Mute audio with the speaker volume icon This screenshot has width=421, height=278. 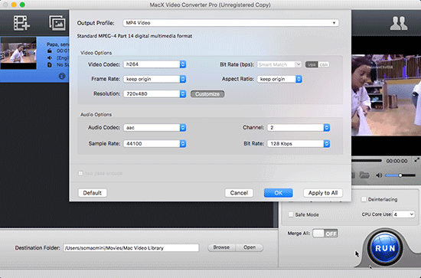[x=379, y=175]
